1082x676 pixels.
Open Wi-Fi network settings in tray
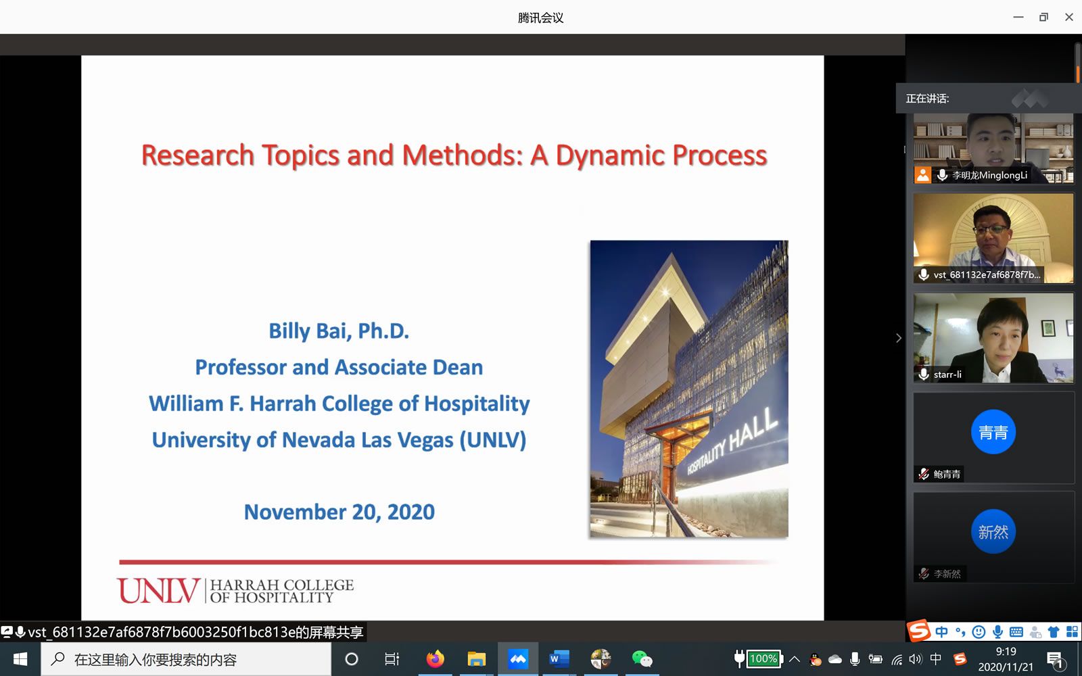897,659
